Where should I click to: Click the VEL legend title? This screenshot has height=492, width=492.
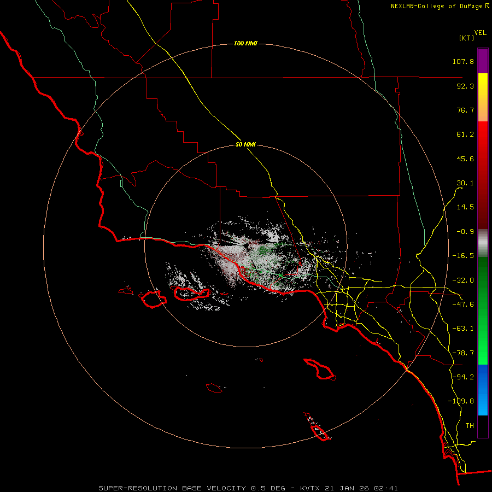pos(480,33)
